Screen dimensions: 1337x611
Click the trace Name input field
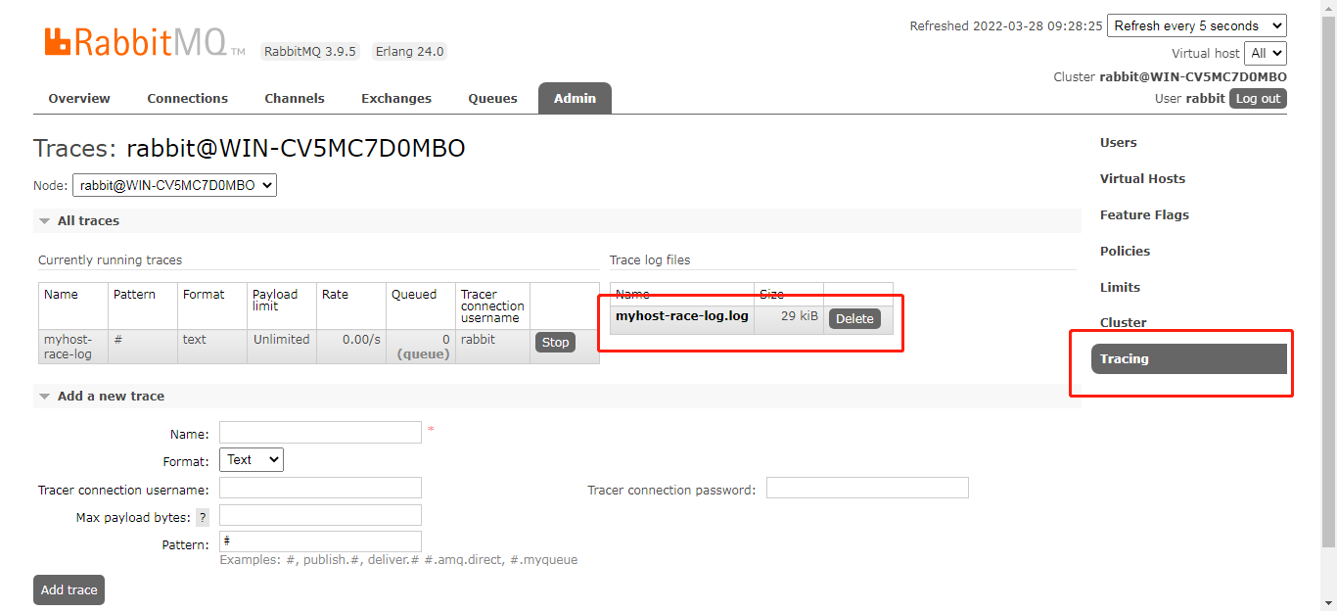pos(320,432)
